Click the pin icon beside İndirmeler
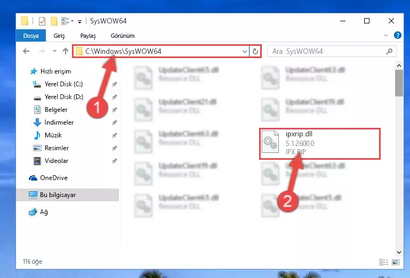 pos(115,122)
